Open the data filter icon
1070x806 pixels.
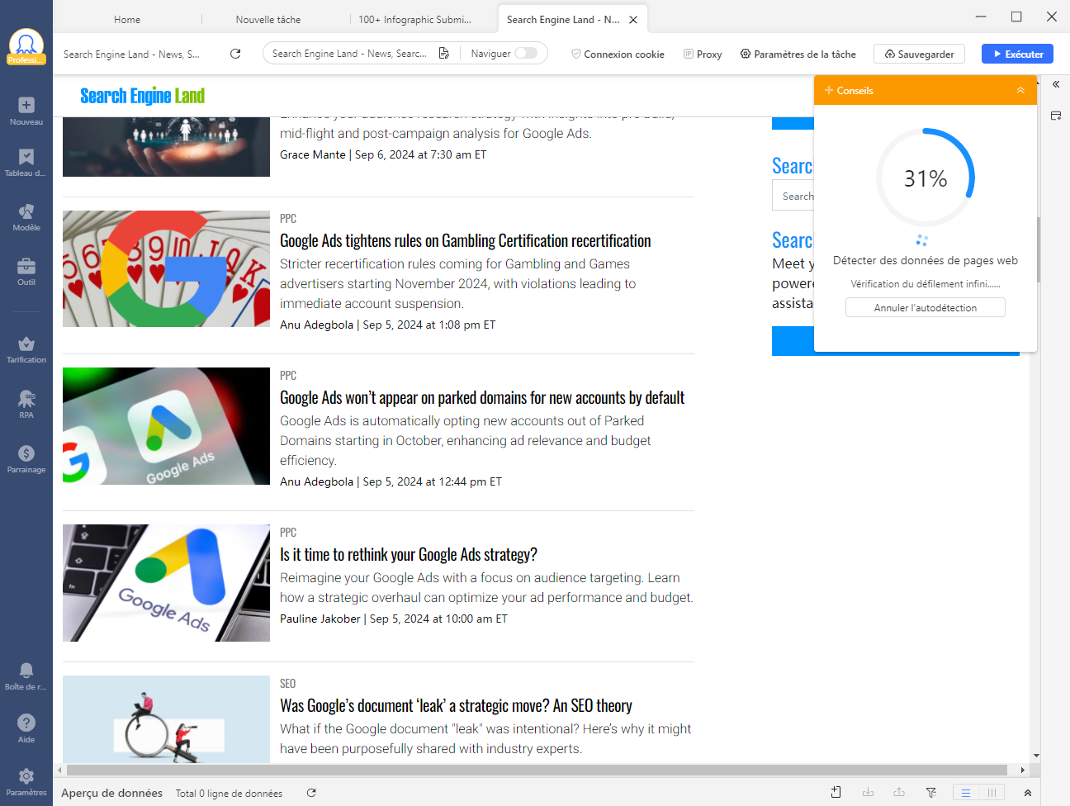click(x=931, y=792)
